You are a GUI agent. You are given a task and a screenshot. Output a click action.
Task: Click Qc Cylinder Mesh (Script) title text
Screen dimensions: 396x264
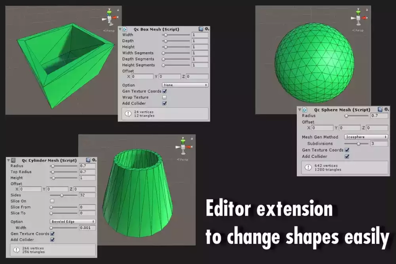(49, 160)
